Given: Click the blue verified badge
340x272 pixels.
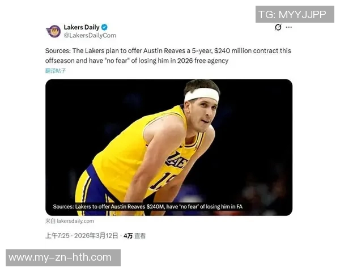Looking at the screenshot, I should coord(104,27).
